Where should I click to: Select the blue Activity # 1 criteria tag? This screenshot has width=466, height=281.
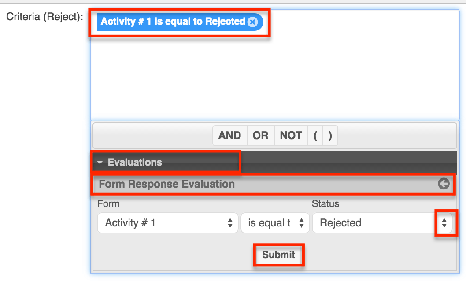[x=173, y=22]
